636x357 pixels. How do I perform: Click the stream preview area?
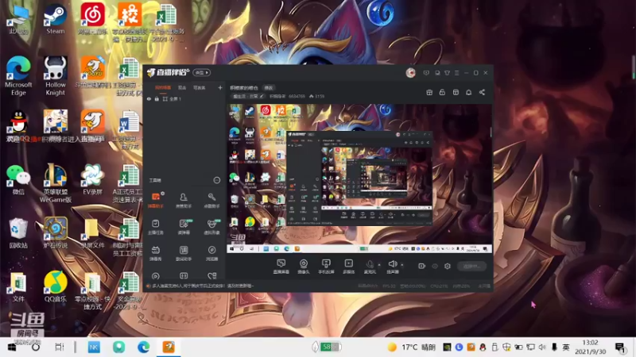[x=359, y=178]
